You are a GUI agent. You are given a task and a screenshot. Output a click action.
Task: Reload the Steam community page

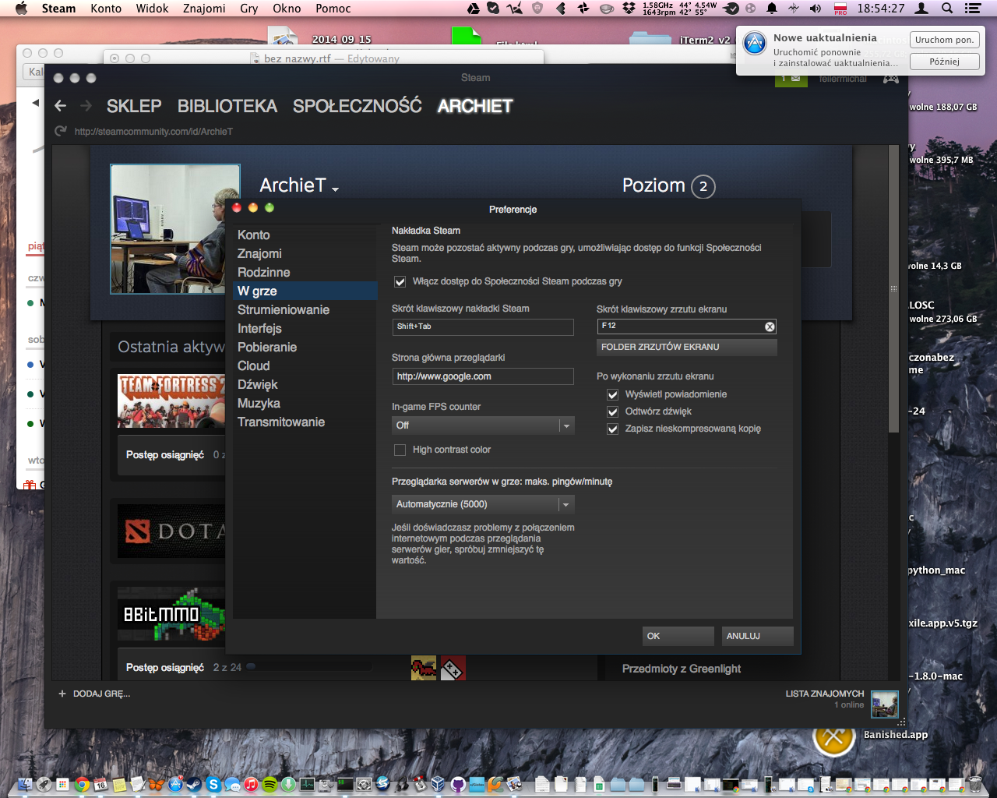(x=61, y=131)
